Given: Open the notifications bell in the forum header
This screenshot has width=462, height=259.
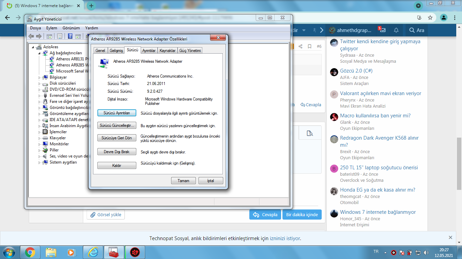Looking at the screenshot, I should [x=396, y=30].
